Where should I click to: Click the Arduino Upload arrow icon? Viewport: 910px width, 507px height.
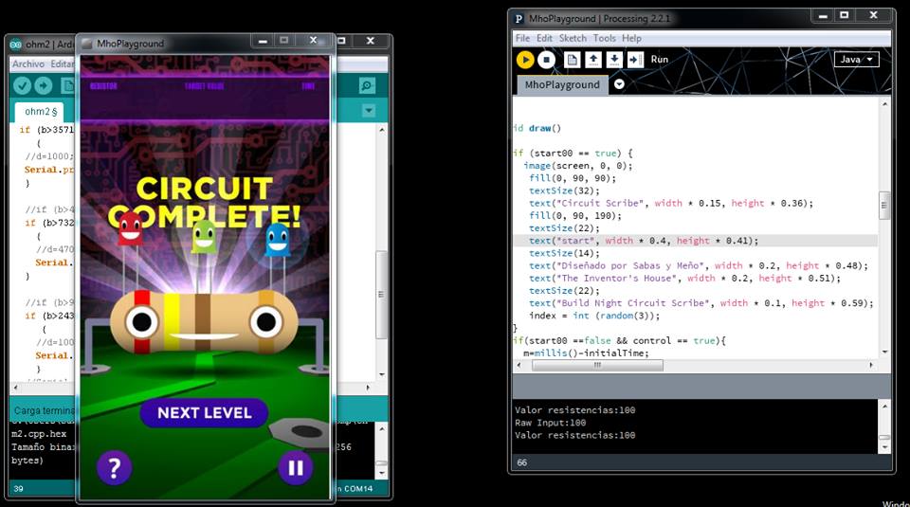(x=44, y=86)
